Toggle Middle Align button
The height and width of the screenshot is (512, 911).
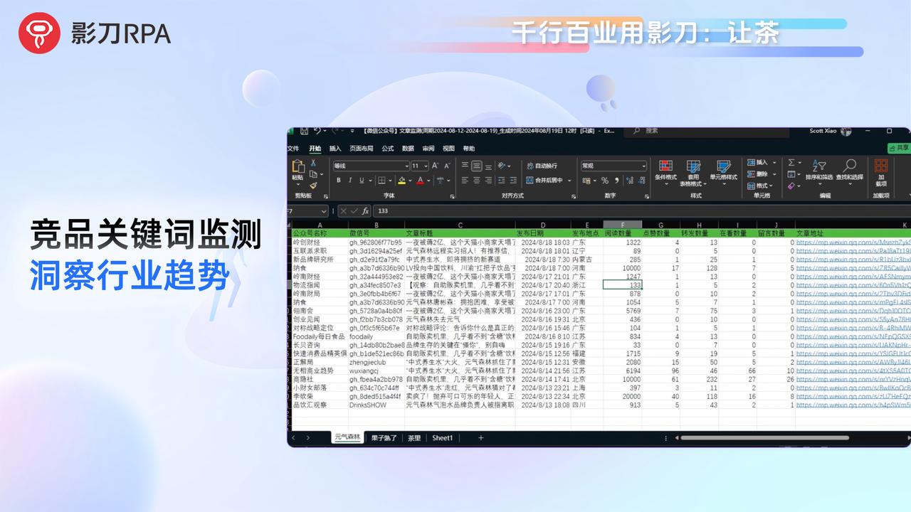(476, 166)
